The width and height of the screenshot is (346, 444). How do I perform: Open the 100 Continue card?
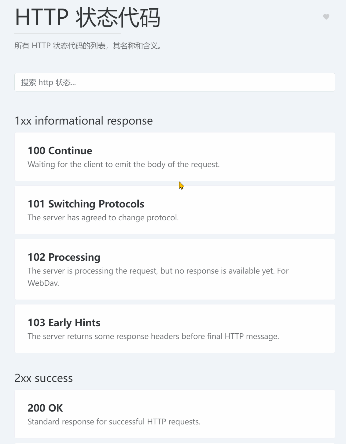[175, 157]
